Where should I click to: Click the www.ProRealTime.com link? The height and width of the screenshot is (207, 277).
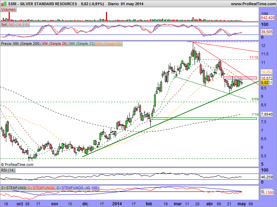click(x=253, y=4)
